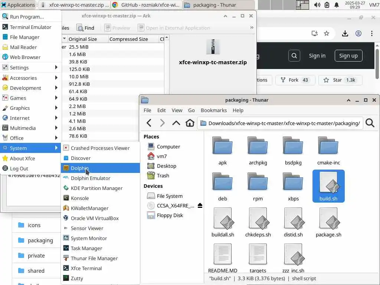Open KDE Partition Manager entry
Viewport: 380px width, 285px height.
tap(100, 188)
